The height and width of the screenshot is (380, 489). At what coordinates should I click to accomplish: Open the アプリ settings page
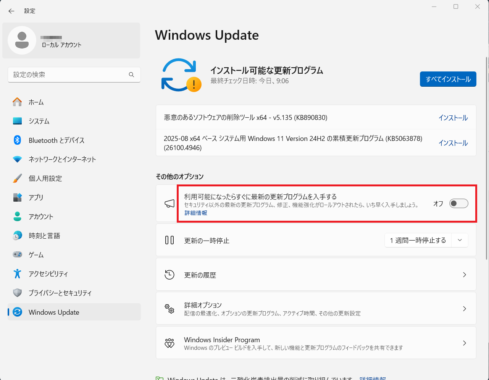coord(74,197)
